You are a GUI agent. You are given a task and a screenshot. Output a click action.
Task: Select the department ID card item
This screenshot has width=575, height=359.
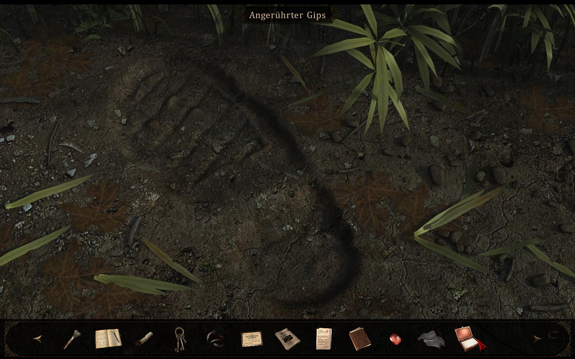pyautogui.click(x=252, y=339)
